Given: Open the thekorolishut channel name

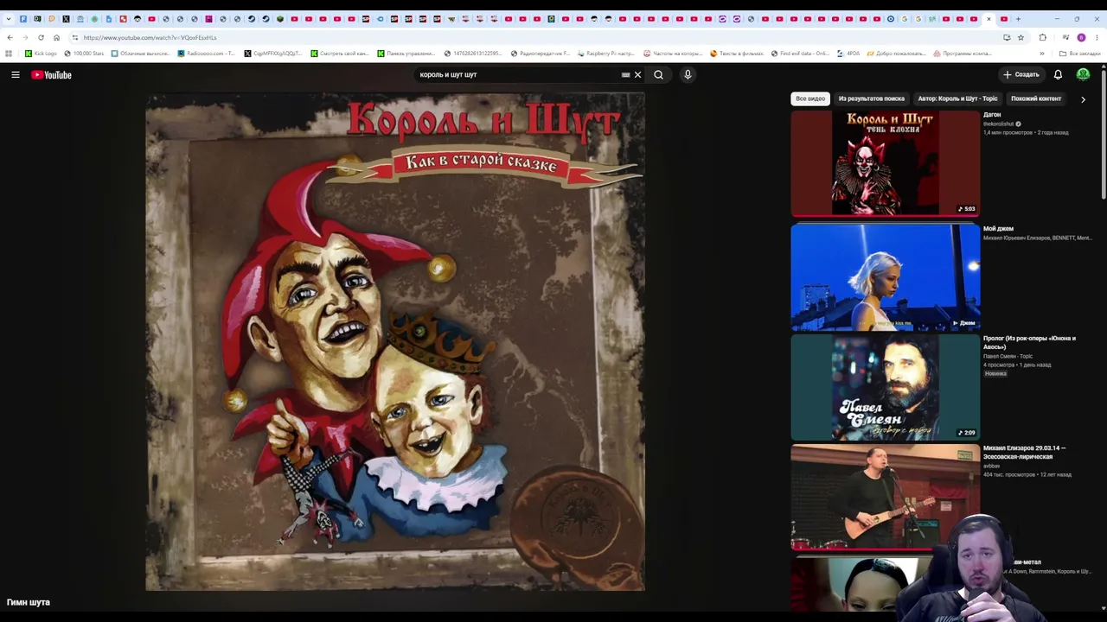Looking at the screenshot, I should point(998,124).
